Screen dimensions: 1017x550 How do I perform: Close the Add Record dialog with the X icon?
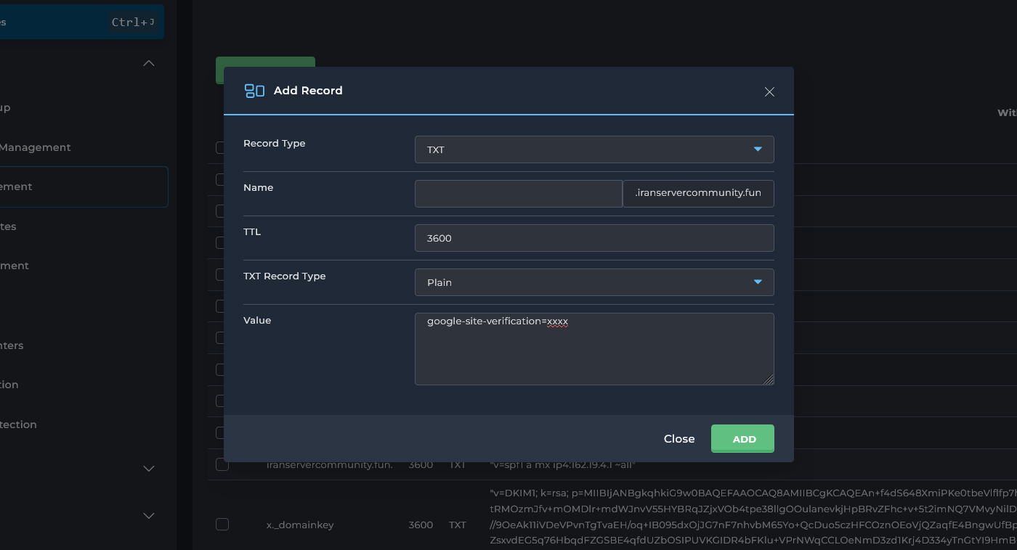[769, 91]
